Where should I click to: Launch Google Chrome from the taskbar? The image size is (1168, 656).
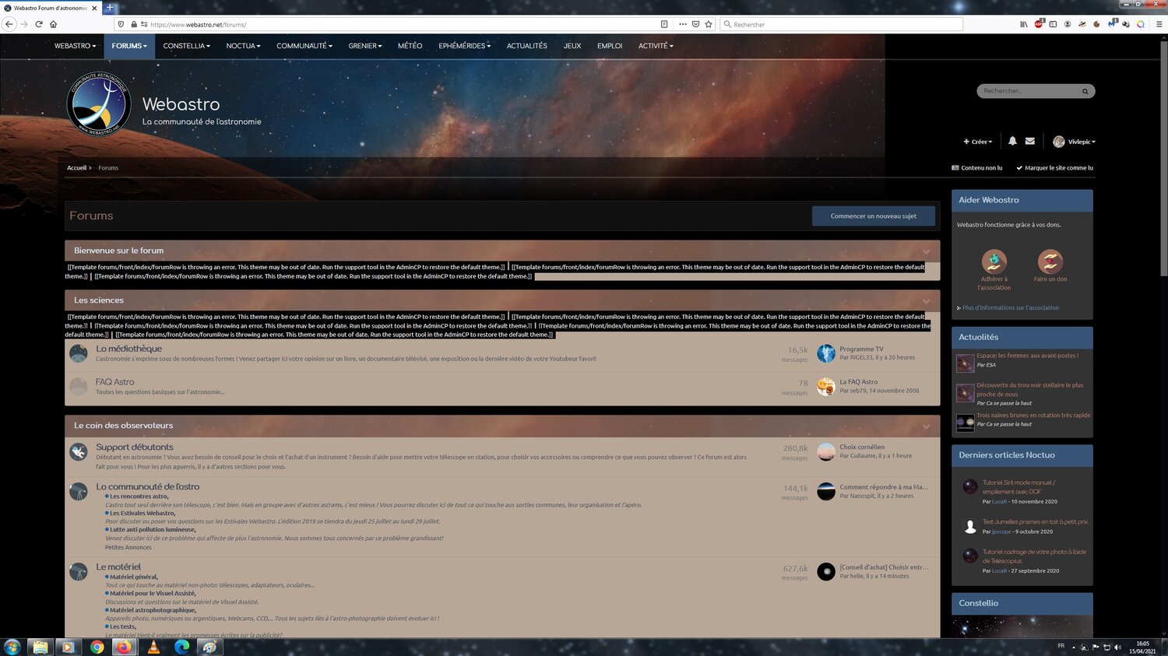(x=97, y=647)
